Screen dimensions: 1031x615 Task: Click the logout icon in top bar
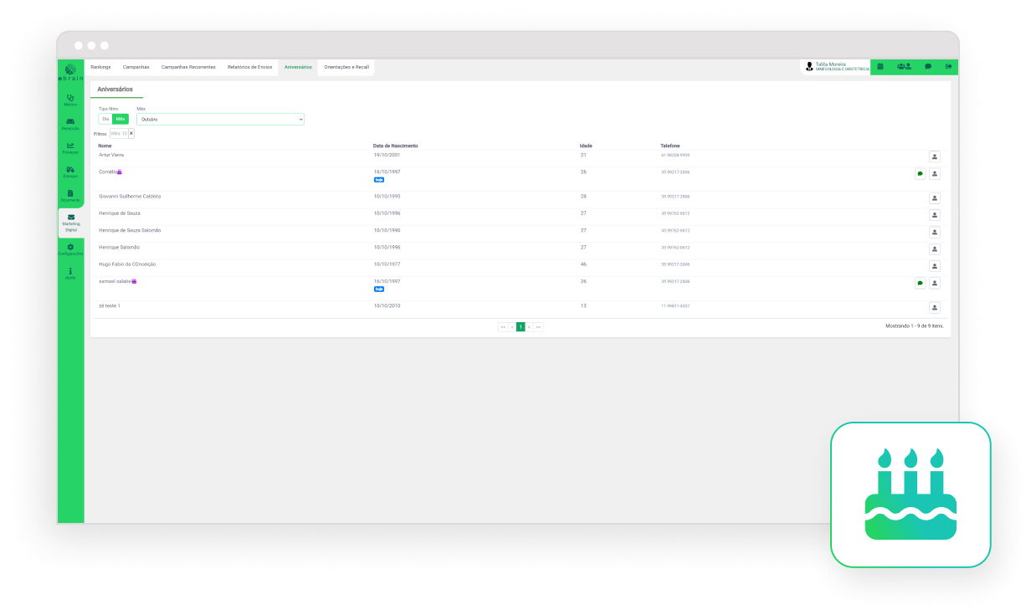click(949, 67)
